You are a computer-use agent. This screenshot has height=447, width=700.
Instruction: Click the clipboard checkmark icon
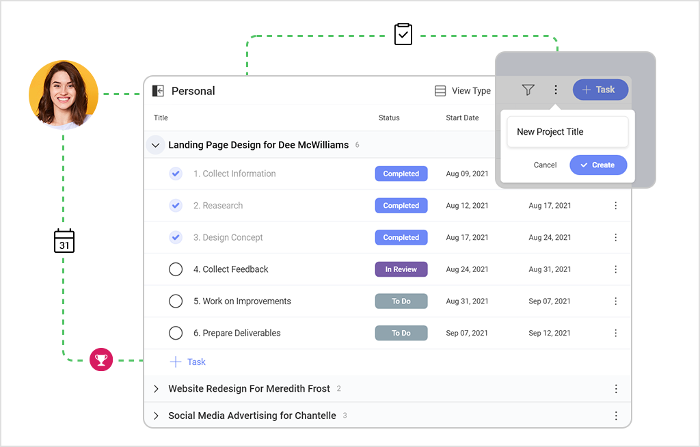click(403, 34)
